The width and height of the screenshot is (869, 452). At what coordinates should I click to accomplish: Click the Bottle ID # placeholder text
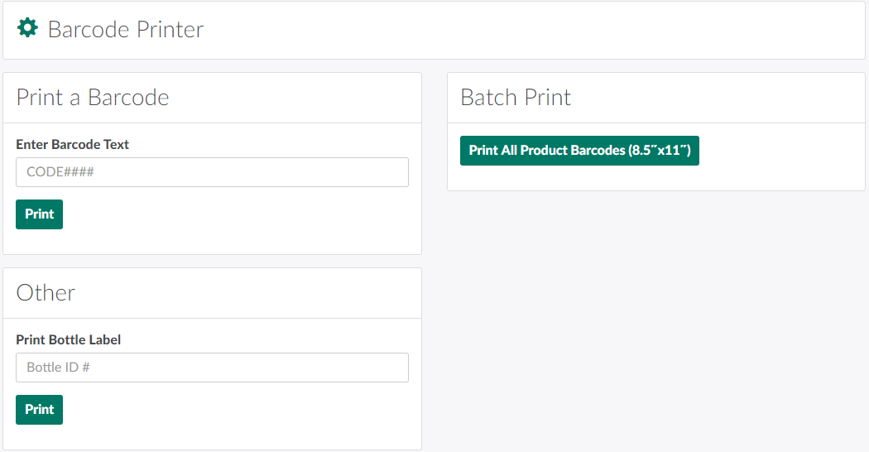[x=58, y=368]
